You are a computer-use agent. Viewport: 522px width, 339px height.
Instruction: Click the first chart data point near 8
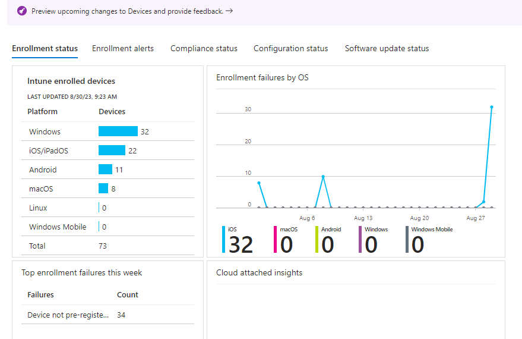pos(259,183)
